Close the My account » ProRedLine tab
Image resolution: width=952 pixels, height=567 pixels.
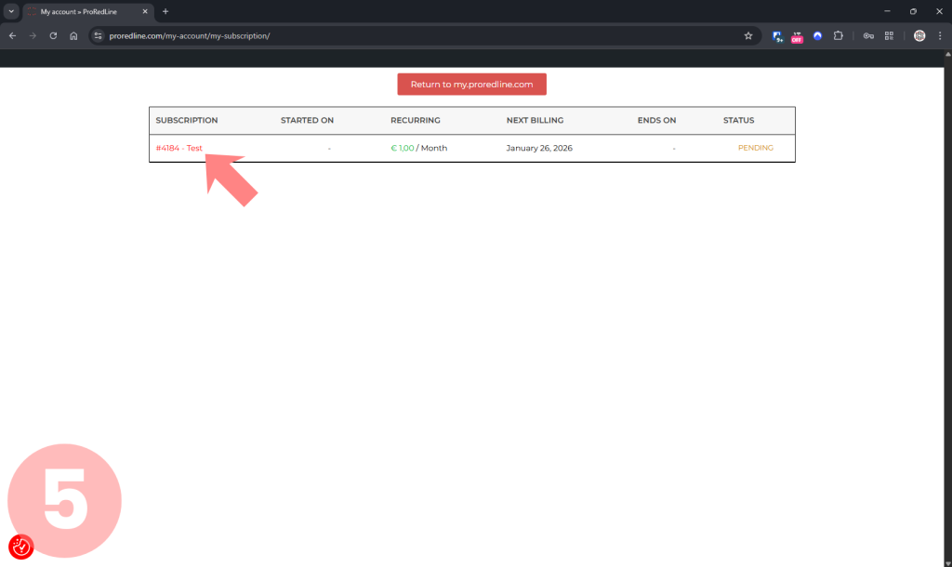coord(145,11)
